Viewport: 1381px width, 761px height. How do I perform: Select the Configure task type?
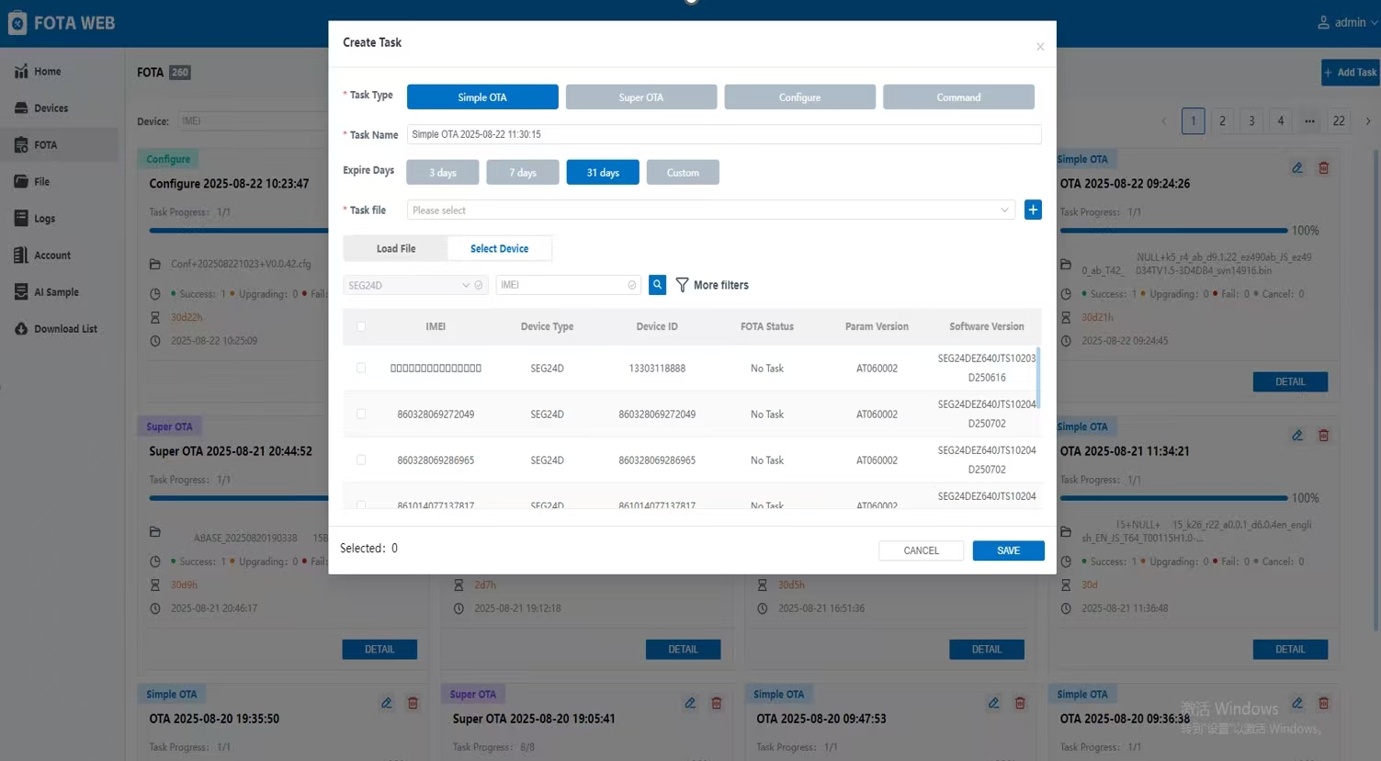[x=800, y=97]
